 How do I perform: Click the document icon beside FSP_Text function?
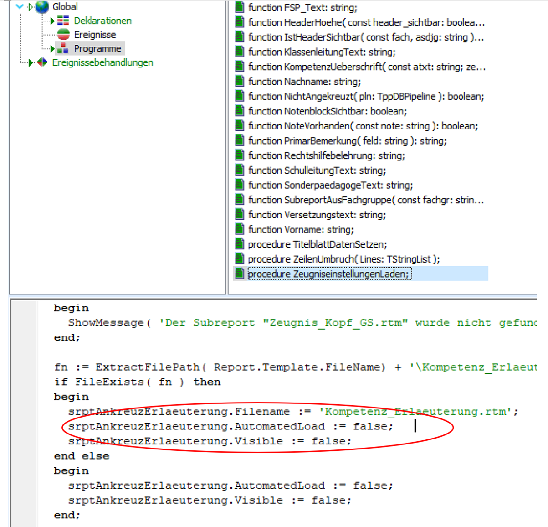(x=239, y=8)
